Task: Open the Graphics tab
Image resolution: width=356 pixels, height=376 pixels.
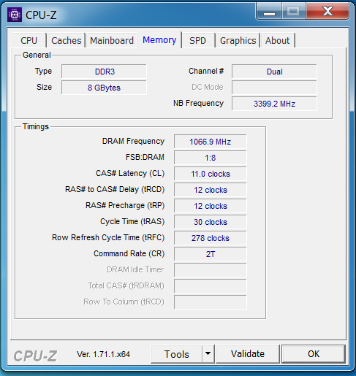Action: pos(238,40)
